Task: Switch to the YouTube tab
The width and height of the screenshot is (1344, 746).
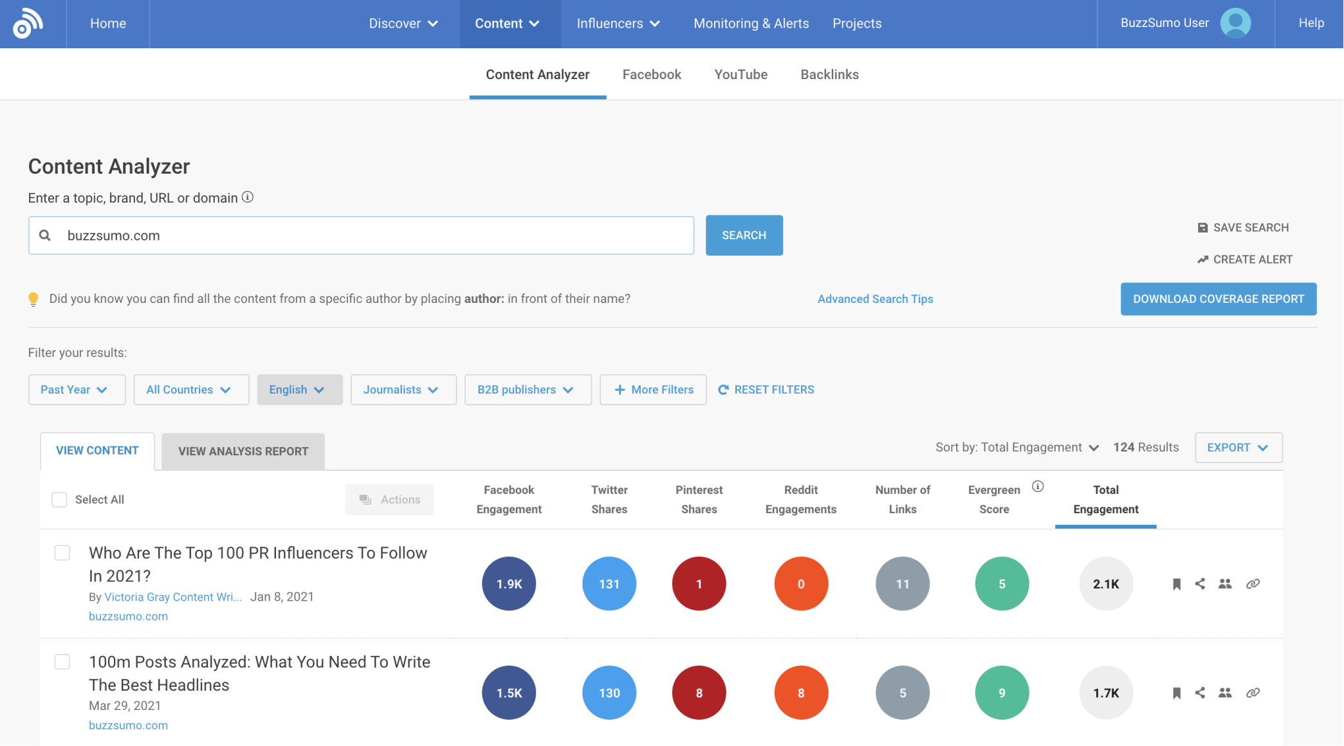Action: click(x=740, y=74)
